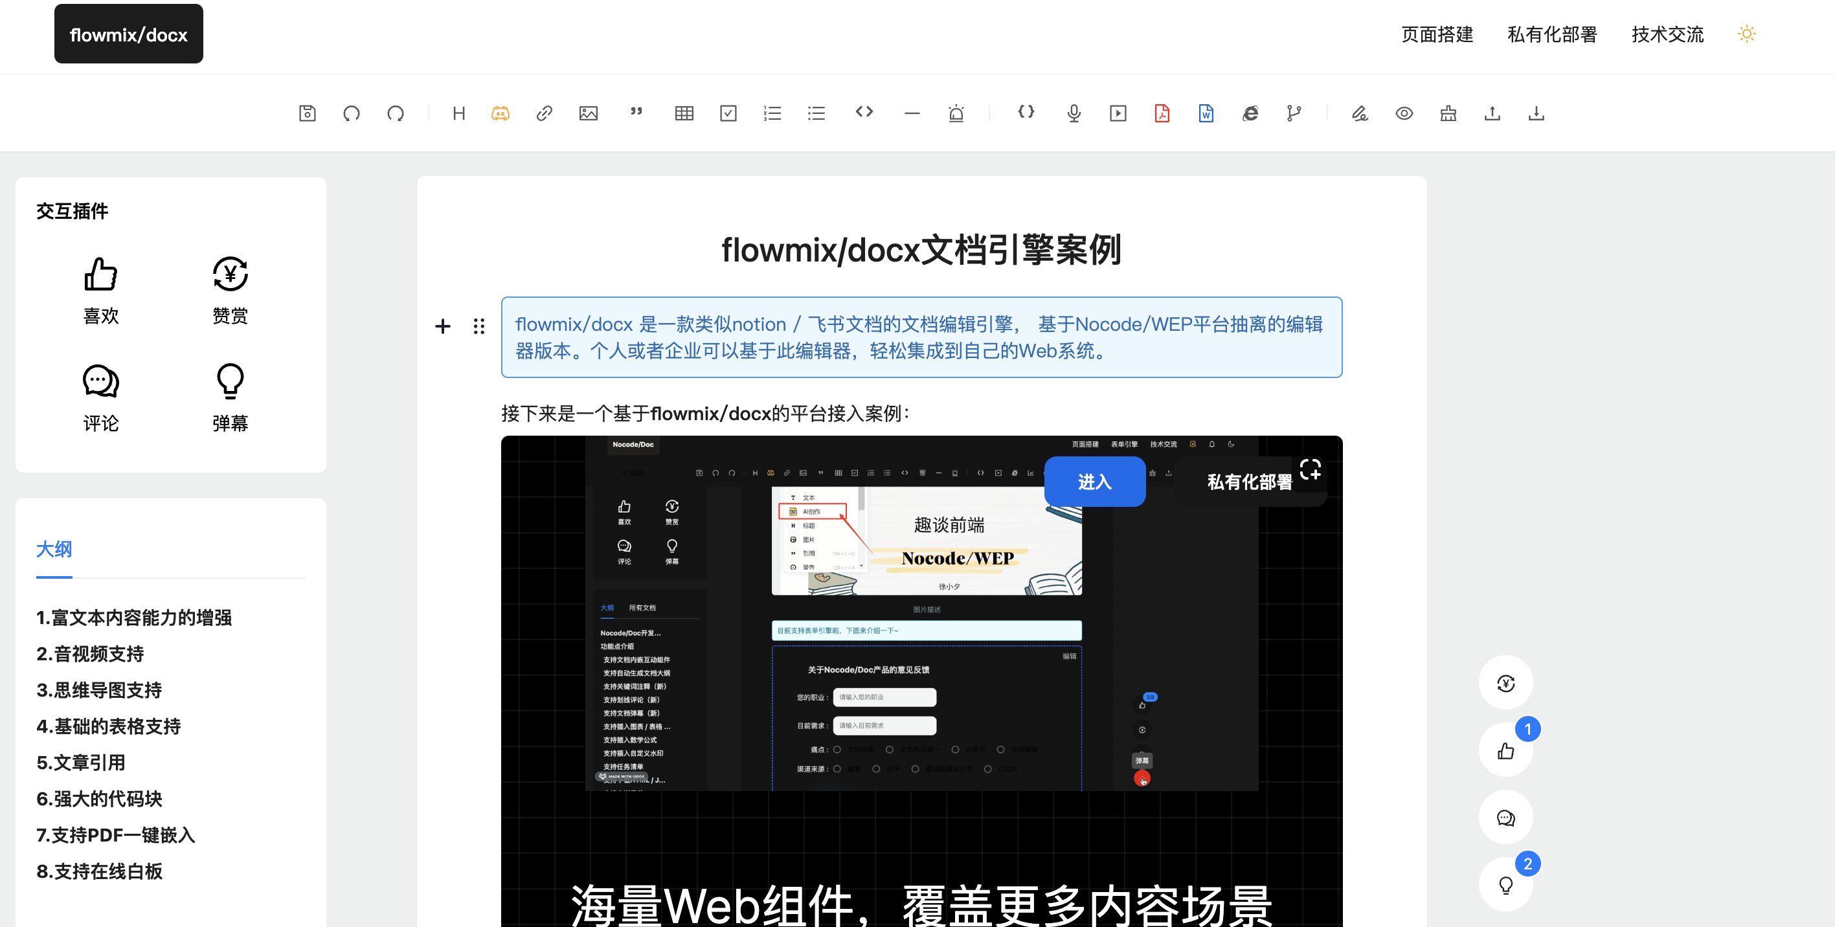Click the floating like button with badge 1
This screenshot has height=927, width=1835.
pos(1505,750)
